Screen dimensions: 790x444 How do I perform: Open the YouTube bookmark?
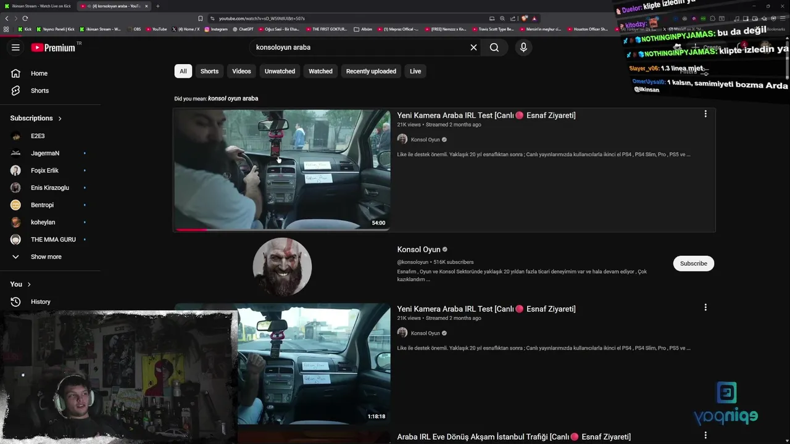click(156, 29)
